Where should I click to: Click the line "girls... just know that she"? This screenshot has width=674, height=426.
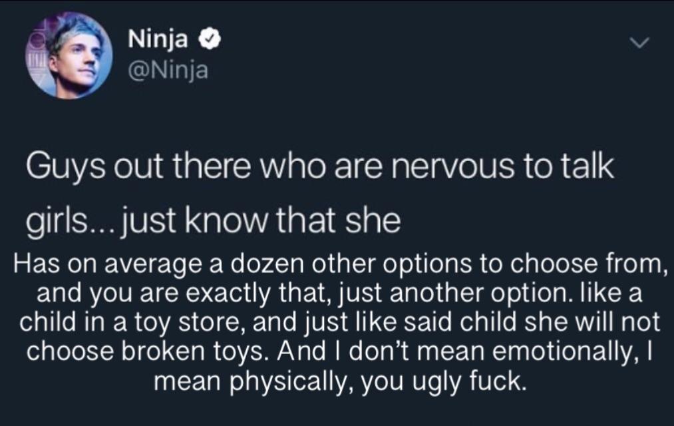tap(213, 222)
